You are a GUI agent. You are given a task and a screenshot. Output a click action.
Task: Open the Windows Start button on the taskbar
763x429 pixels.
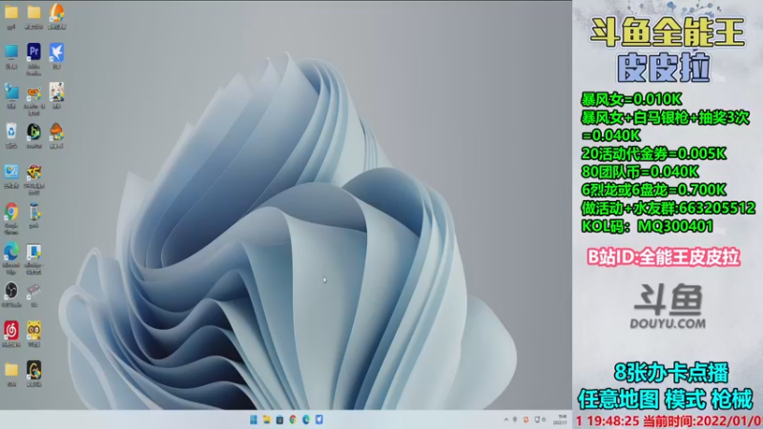(x=254, y=419)
